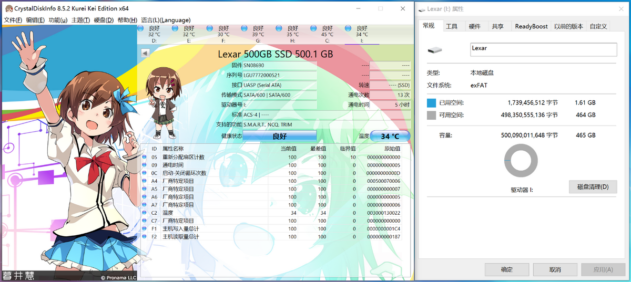Switch to 硬件 tab in properties
This screenshot has height=282, width=631.
(475, 26)
